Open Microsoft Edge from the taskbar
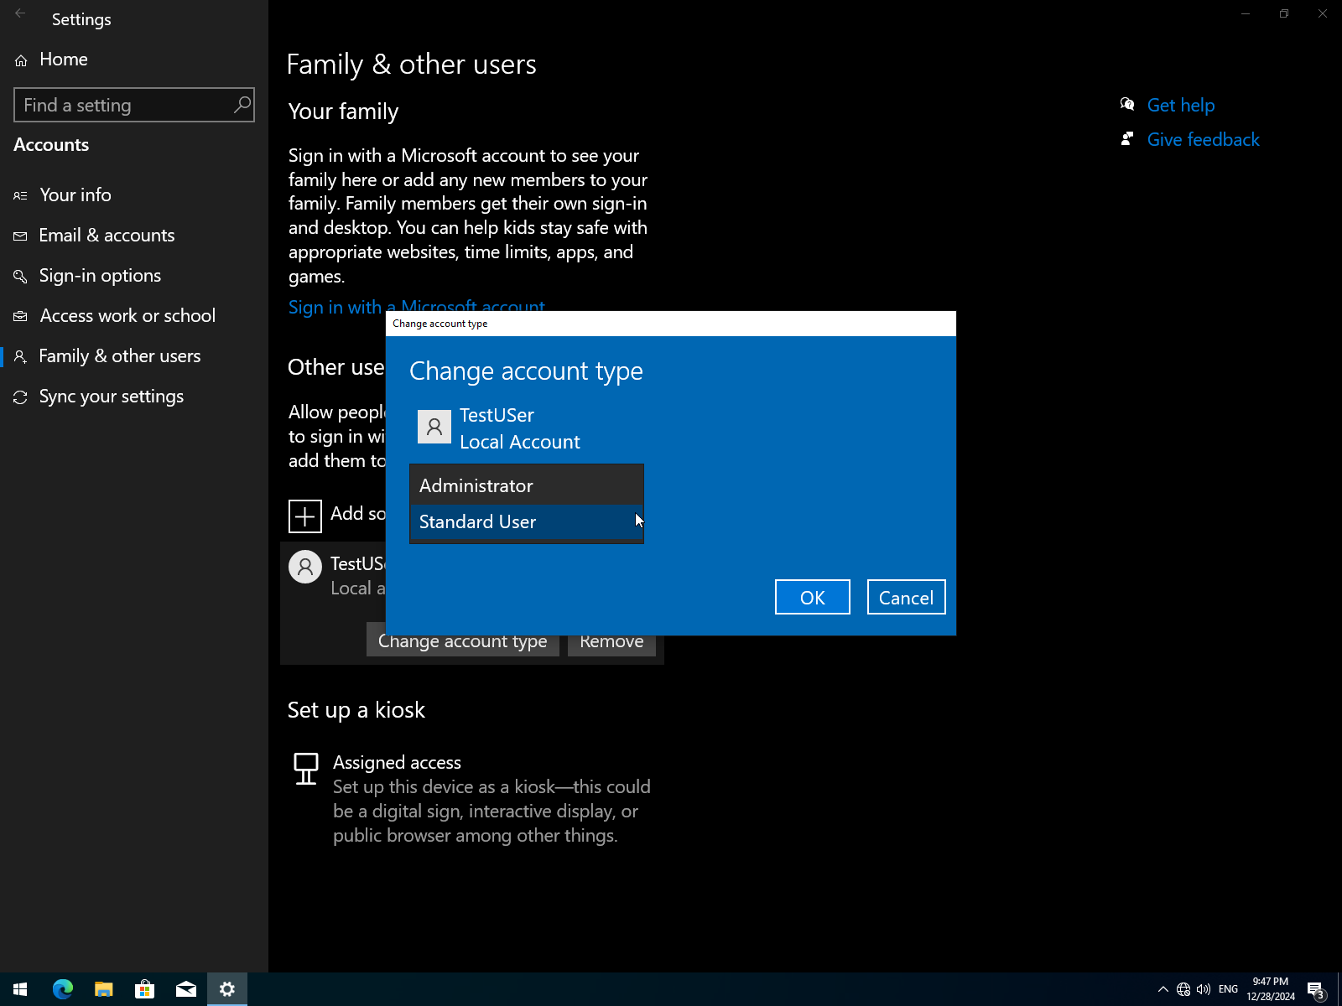The height and width of the screenshot is (1006, 1342). [63, 989]
